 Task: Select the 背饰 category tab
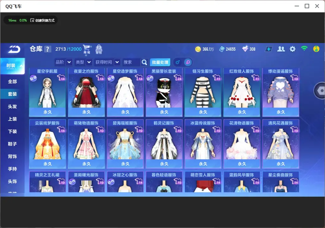pos(12,156)
